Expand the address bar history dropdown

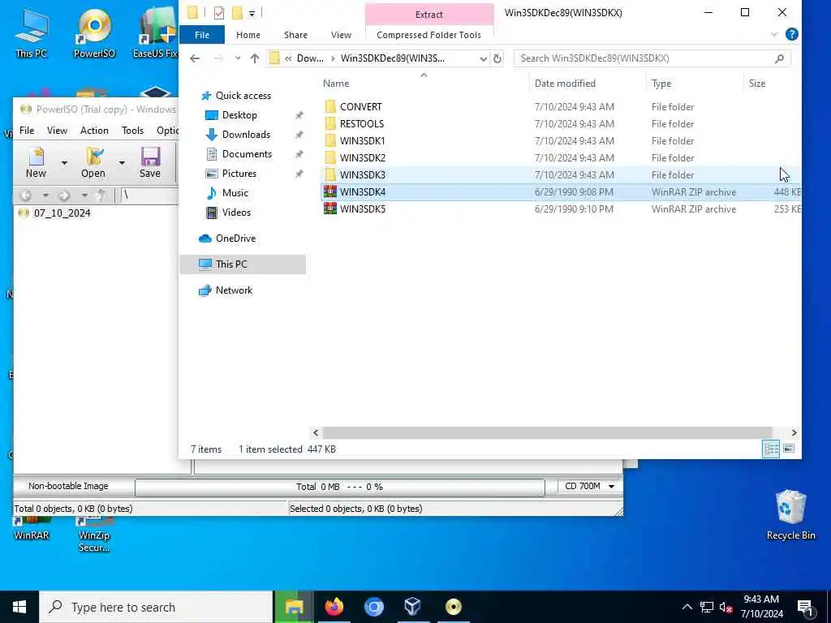[484, 58]
